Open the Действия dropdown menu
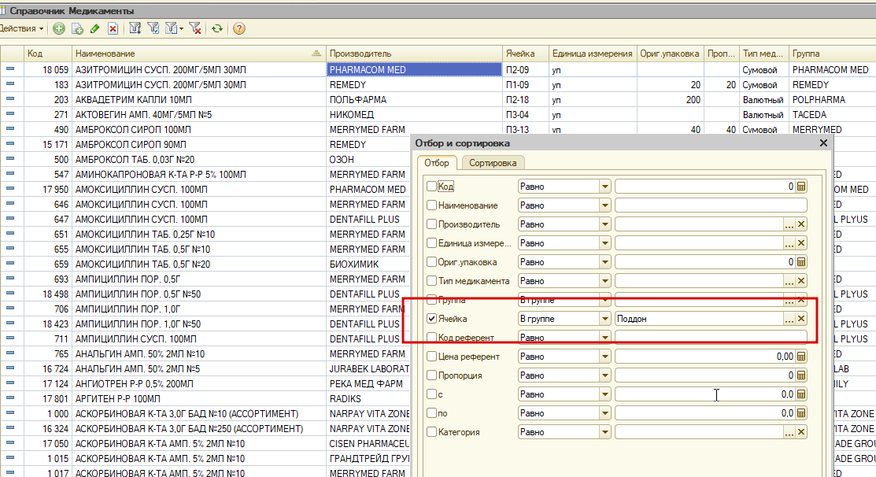Image resolution: width=876 pixels, height=477 pixels. click(x=22, y=28)
